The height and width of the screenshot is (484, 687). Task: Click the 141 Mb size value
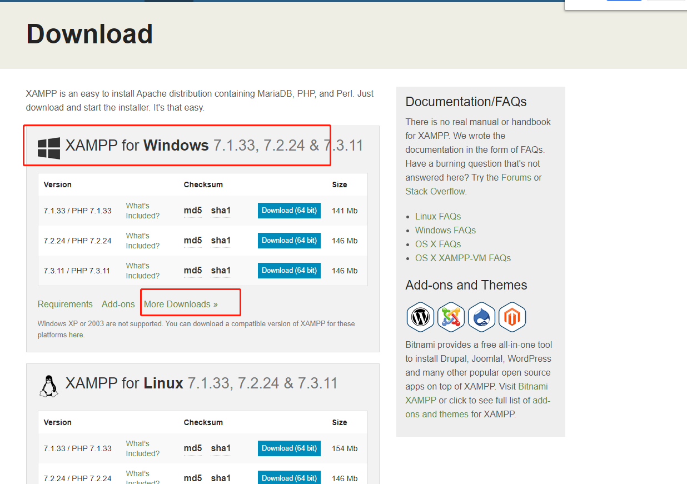[x=345, y=211]
